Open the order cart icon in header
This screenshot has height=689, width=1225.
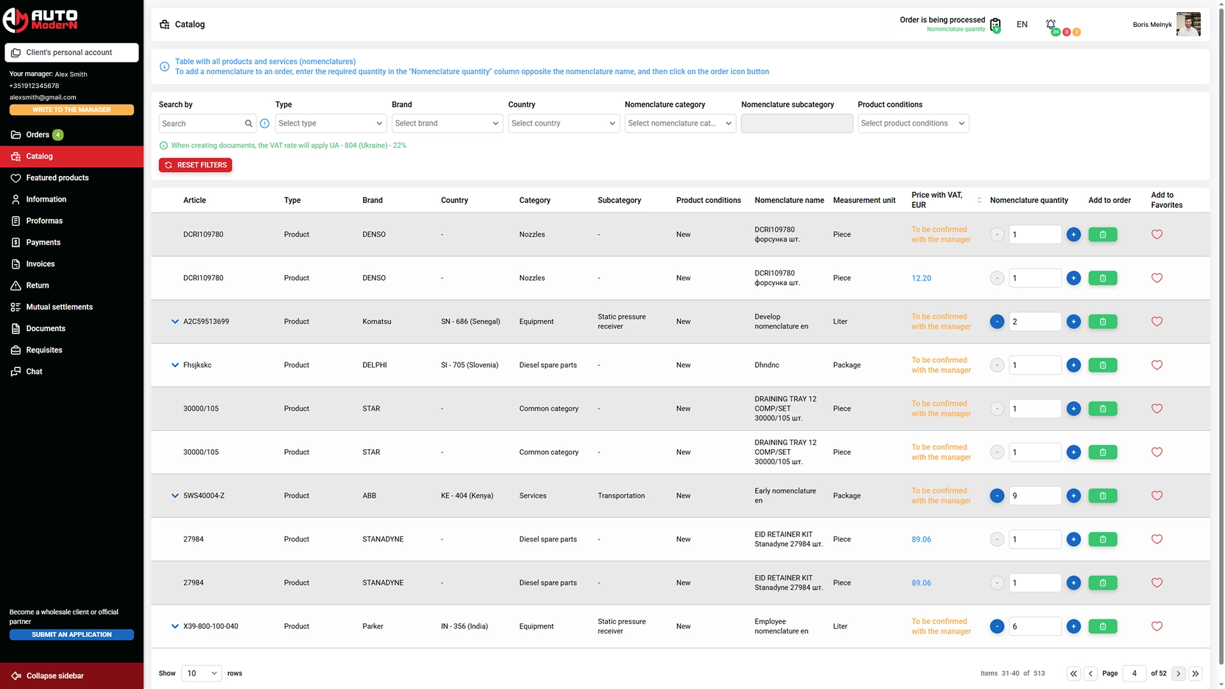[x=995, y=25]
